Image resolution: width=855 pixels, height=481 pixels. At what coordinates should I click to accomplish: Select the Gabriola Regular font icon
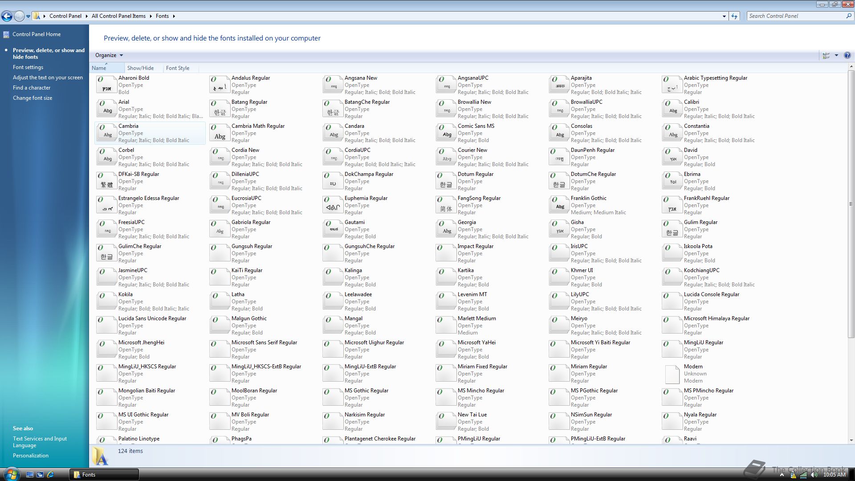220,229
